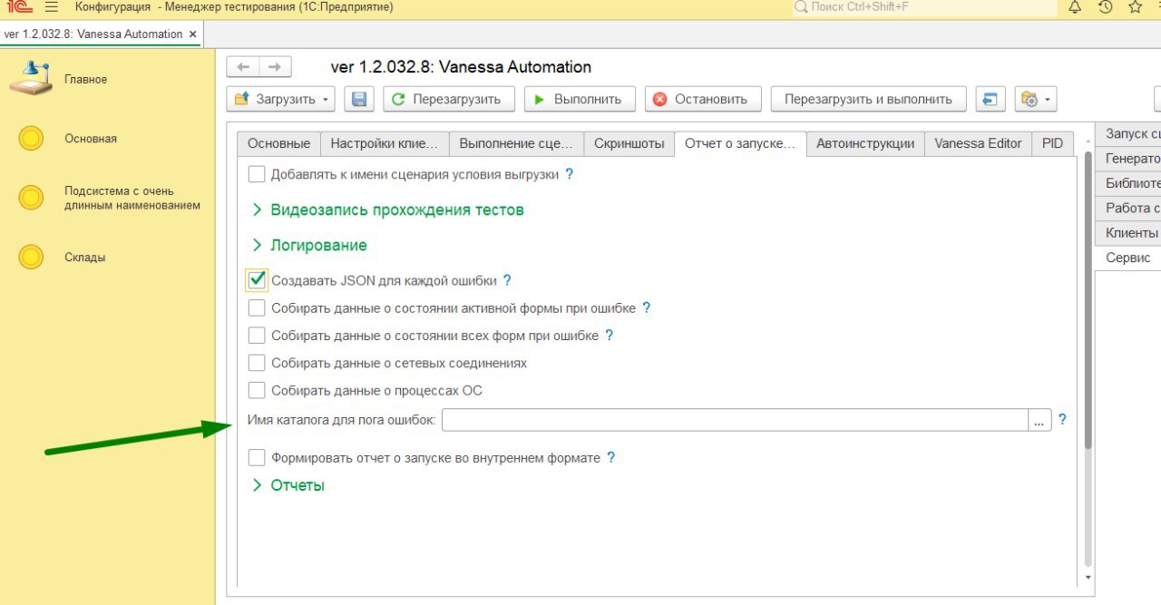Screen dimensions: 1161x605
Task: Click the vertical scrollbar of settings panel
Action: click(x=1088, y=299)
